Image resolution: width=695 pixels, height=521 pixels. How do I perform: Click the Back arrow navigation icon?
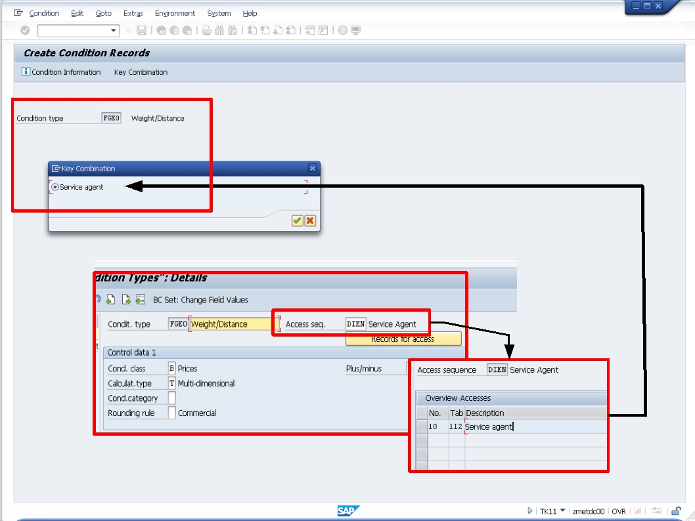tap(162, 29)
